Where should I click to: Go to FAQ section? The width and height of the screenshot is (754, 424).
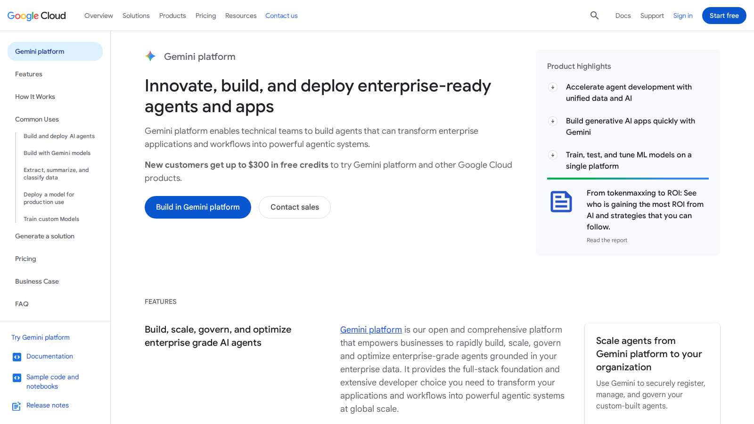click(x=22, y=304)
